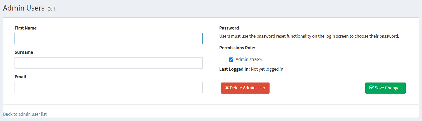Click the Not yet logged in value
Screen dimensions: 422x121
[267, 69]
